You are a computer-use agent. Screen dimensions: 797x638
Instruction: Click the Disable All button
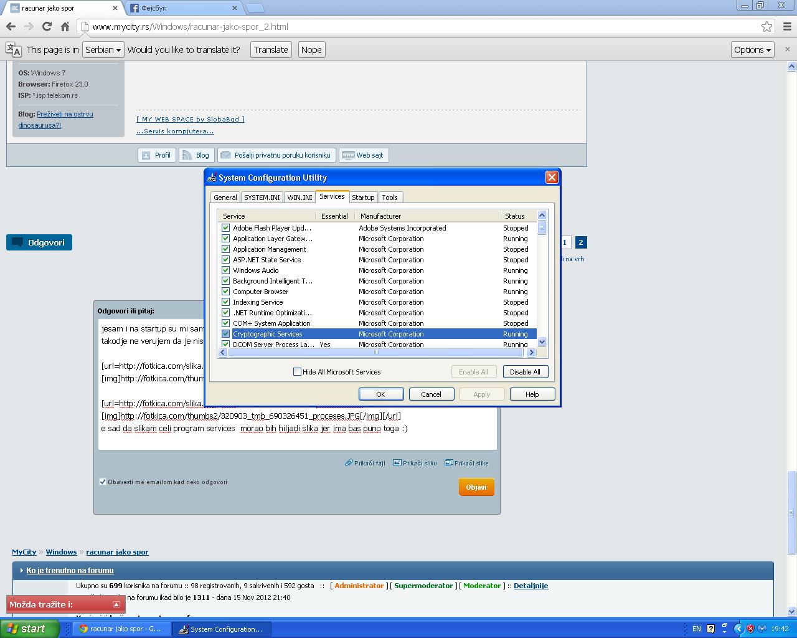(x=525, y=372)
